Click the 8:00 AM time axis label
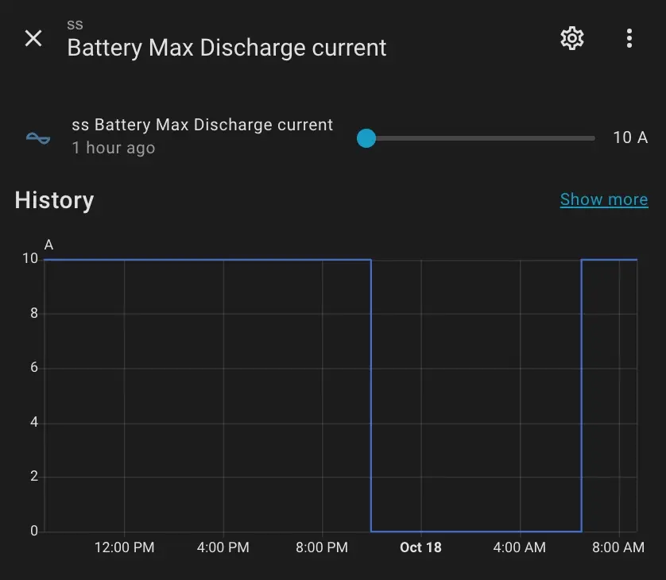The width and height of the screenshot is (666, 580). 618,547
